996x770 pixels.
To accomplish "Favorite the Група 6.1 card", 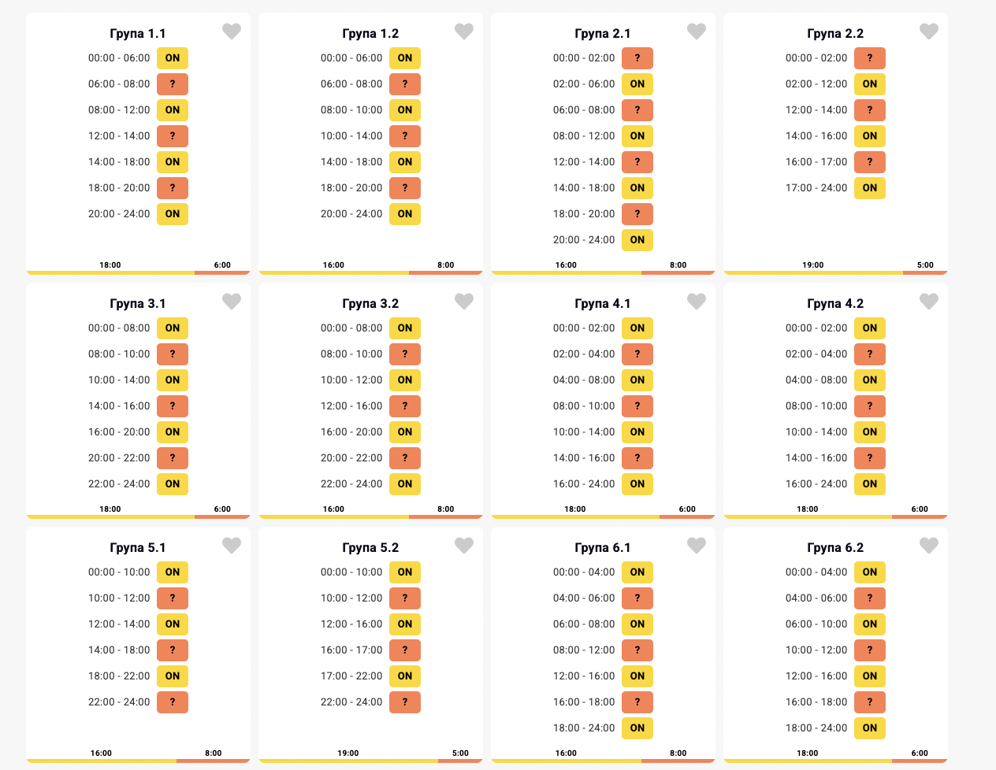I will pyautogui.click(x=696, y=546).
